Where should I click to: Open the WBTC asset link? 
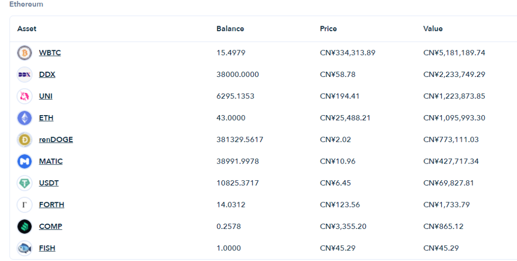click(x=50, y=53)
